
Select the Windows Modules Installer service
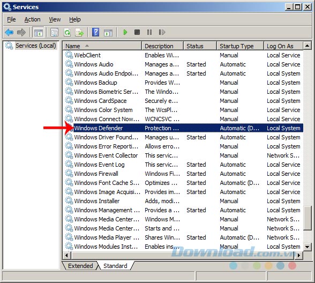click(106, 247)
